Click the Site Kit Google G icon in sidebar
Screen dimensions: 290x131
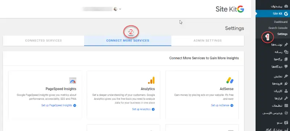[x=286, y=14]
